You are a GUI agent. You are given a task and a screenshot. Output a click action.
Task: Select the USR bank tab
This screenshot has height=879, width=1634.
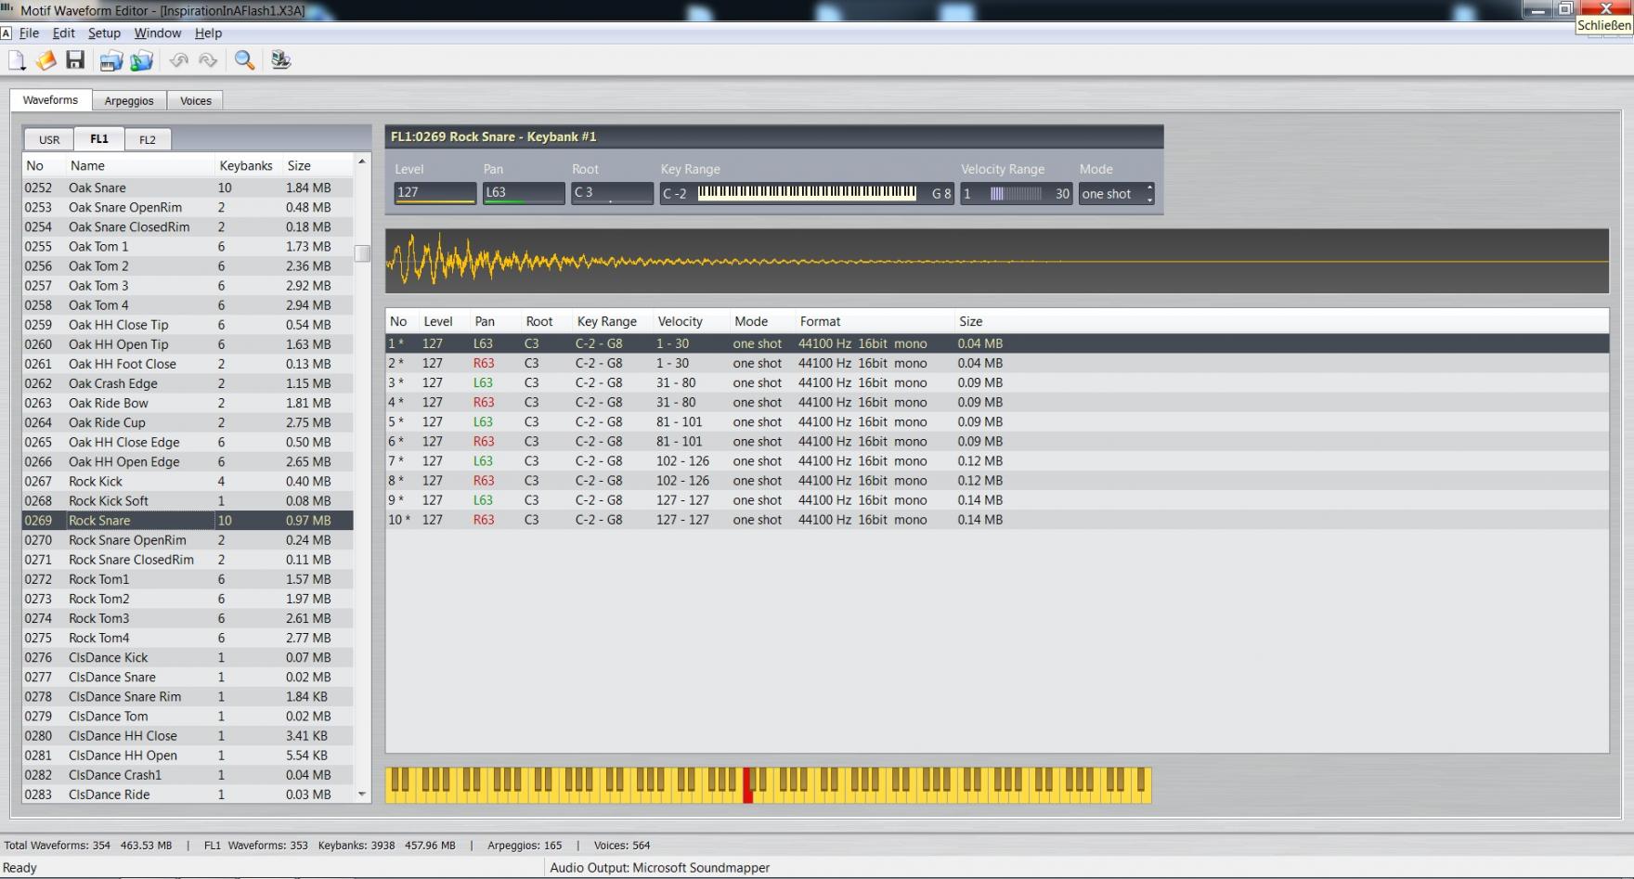click(x=49, y=139)
